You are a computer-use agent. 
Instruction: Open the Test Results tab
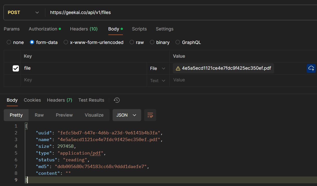click(91, 100)
